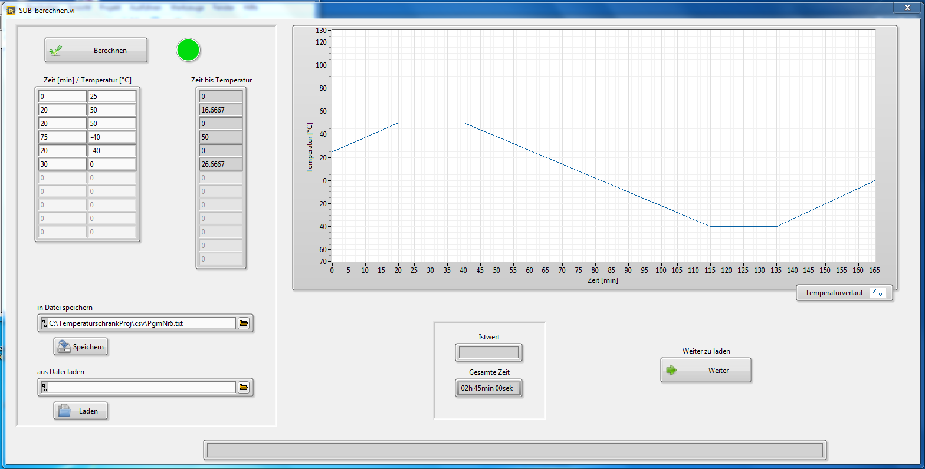The height and width of the screenshot is (469, 925).
Task: Select the save path field containing PgmNr6.txt
Action: pos(142,323)
